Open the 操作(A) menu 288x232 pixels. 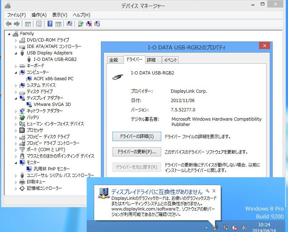tap(39, 15)
